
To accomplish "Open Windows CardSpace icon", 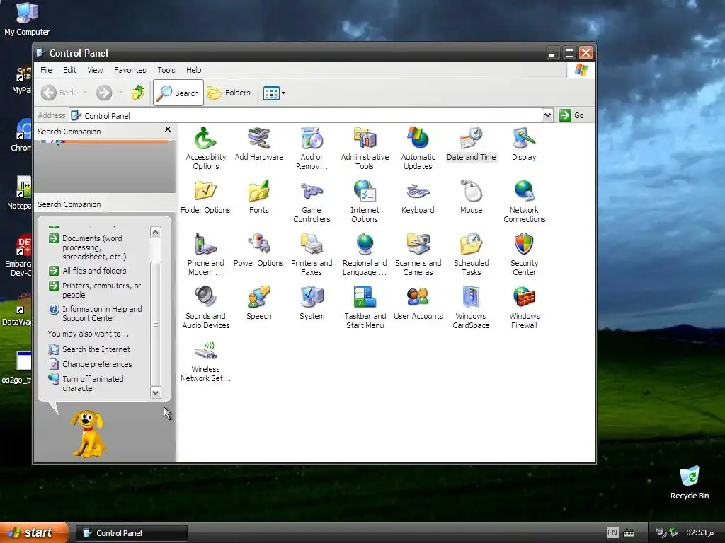I will click(x=471, y=308).
